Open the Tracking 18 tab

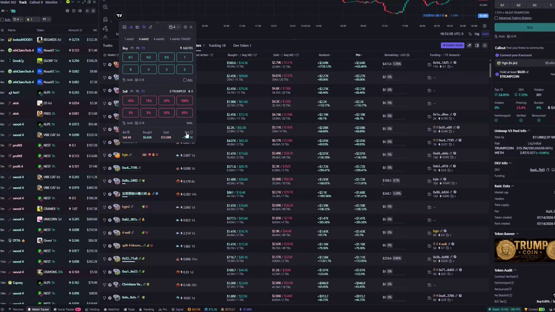tap(217, 45)
